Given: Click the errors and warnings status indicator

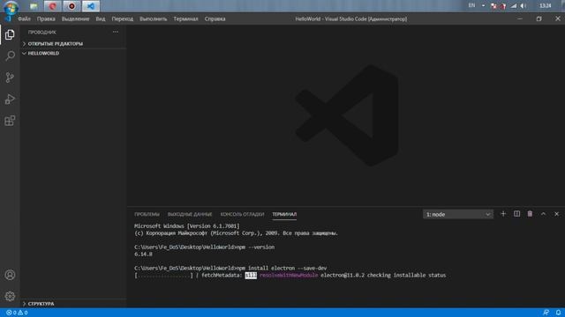Looking at the screenshot, I should 17,313.
